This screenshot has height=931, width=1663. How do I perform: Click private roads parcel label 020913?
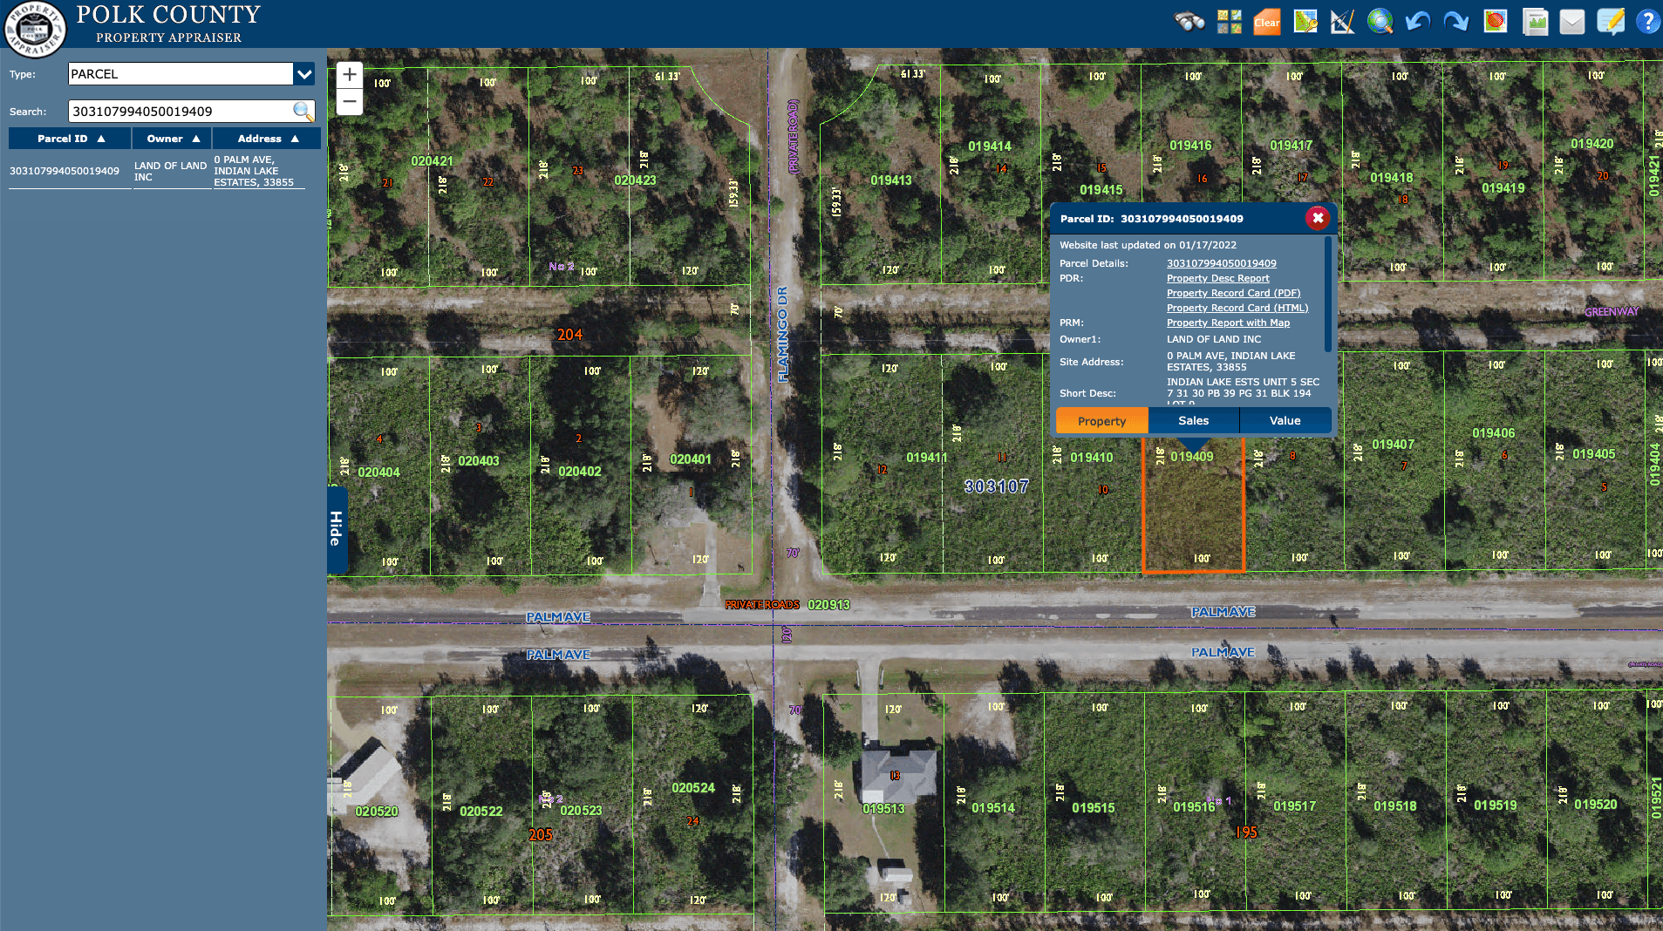[x=828, y=605]
